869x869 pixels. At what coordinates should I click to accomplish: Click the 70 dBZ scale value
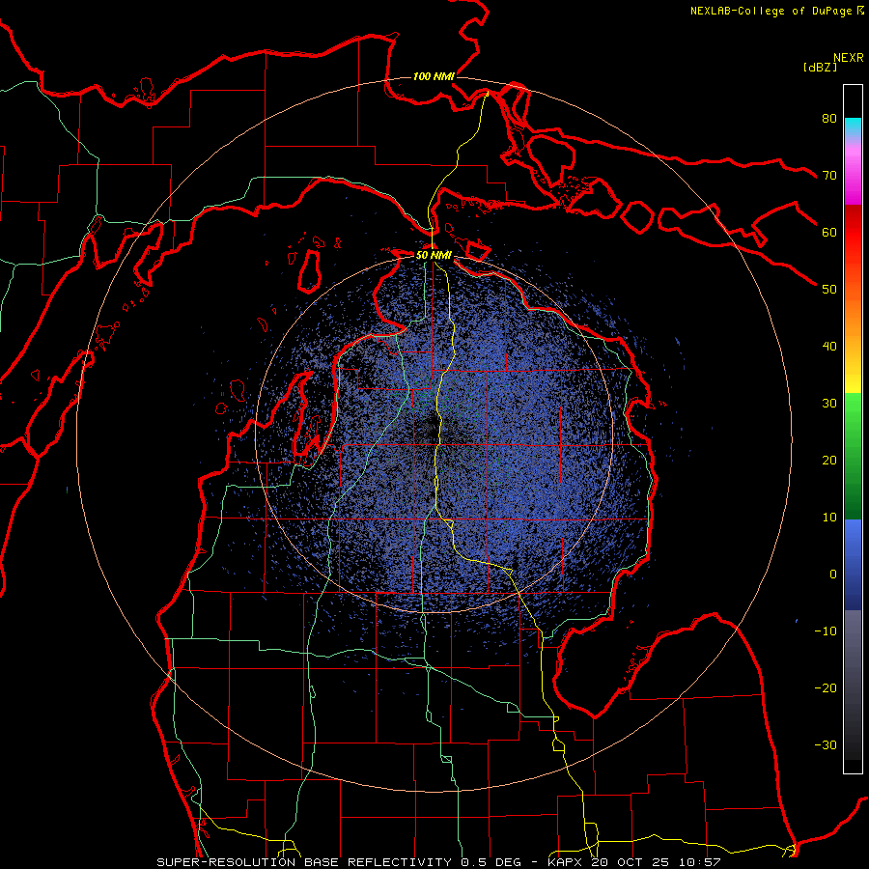click(x=829, y=176)
